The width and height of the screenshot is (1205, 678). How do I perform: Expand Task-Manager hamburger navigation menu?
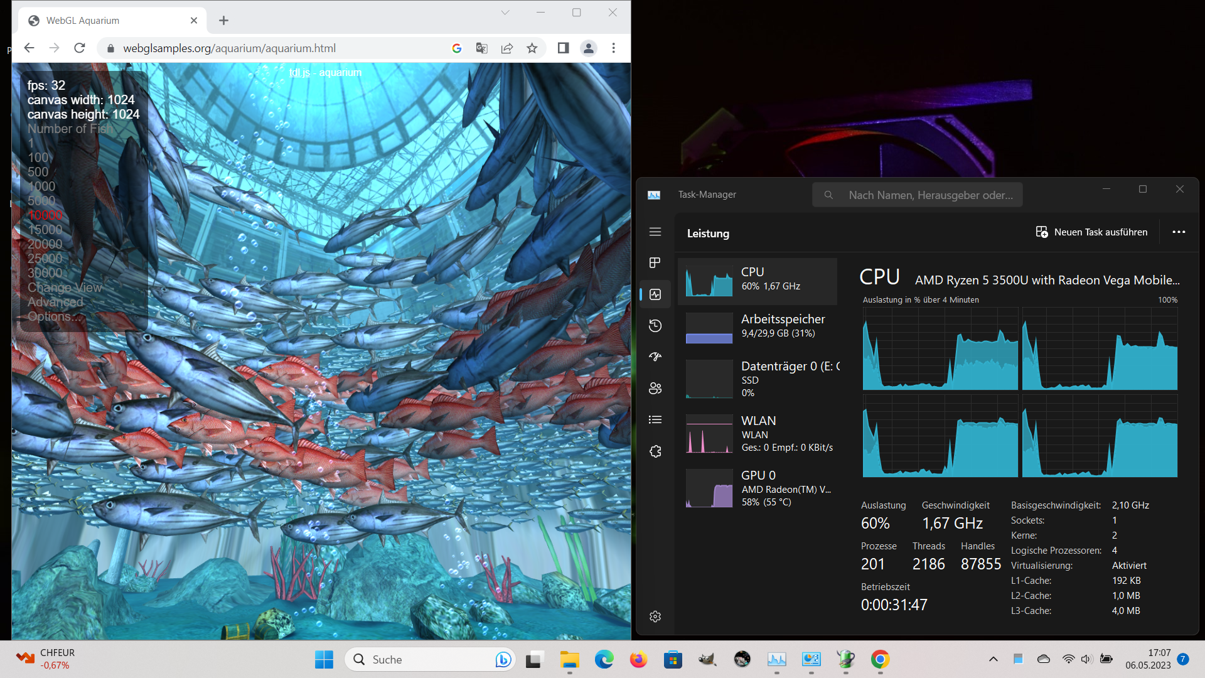click(x=655, y=232)
